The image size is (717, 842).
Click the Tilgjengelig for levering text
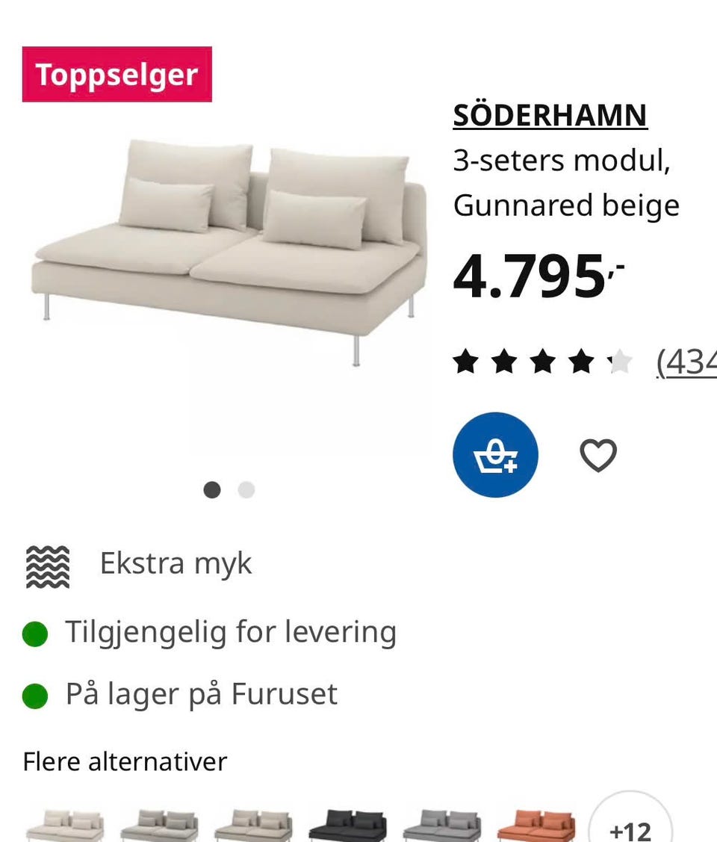click(231, 632)
